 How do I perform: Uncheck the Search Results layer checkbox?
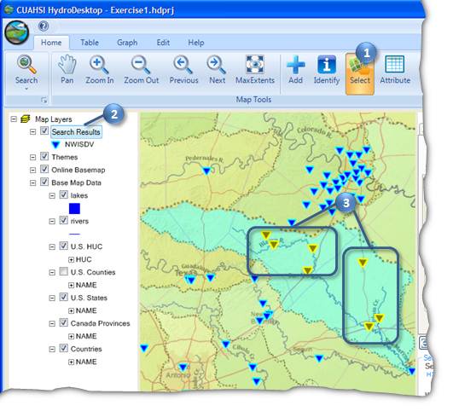[x=44, y=130]
